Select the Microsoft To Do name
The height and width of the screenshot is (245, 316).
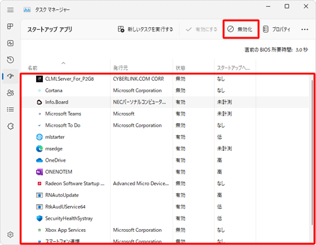coord(63,126)
